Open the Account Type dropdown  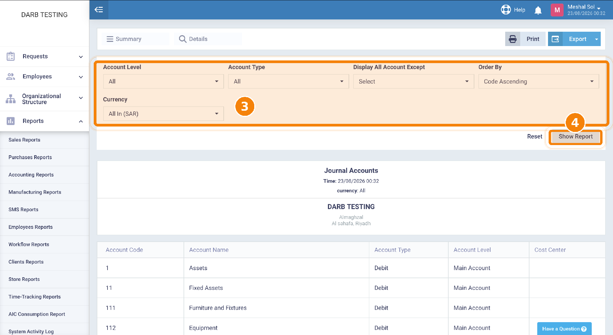click(288, 81)
